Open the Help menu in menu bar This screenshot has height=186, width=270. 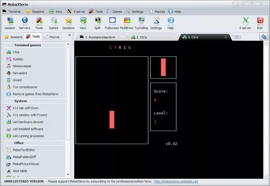click(175, 12)
